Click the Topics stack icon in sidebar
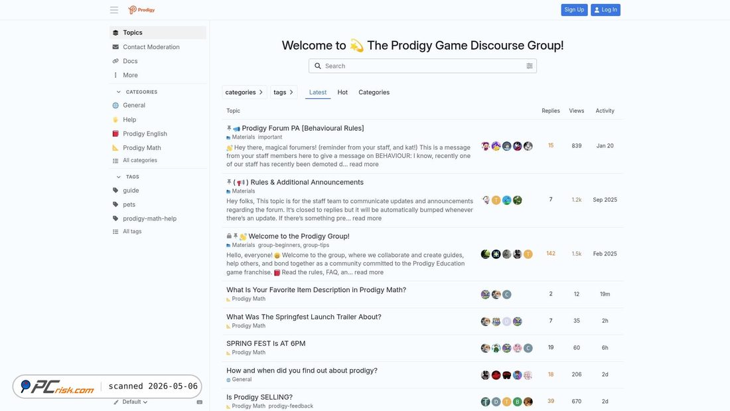Screen dimensions: 730x411 click(115, 33)
